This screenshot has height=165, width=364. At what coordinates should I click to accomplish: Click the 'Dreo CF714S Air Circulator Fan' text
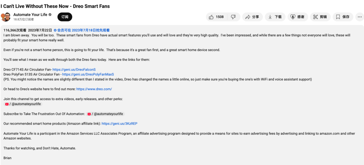[27, 70]
